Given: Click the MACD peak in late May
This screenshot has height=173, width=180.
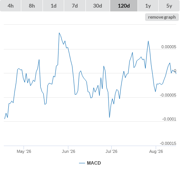Looking at the screenshot, I should [x=59, y=33].
